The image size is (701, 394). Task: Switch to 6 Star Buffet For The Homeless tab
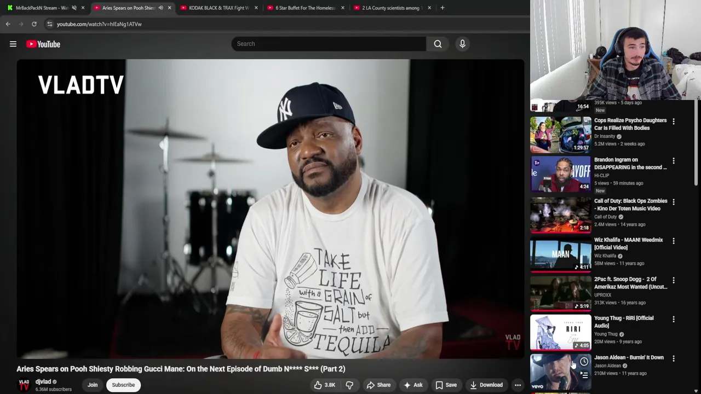[305, 8]
